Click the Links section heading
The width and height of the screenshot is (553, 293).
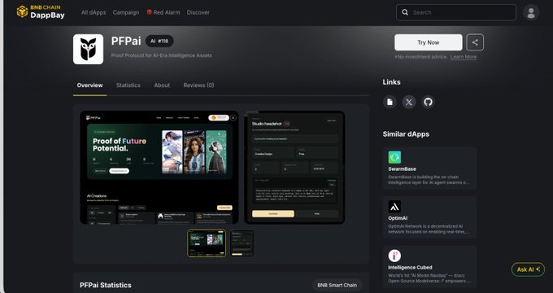[391, 82]
